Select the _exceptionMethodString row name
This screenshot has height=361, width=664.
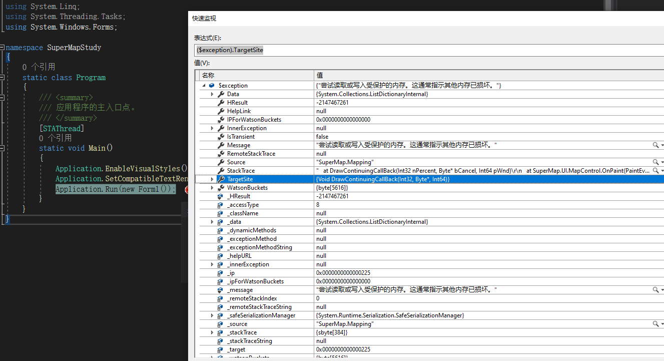pyautogui.click(x=260, y=247)
